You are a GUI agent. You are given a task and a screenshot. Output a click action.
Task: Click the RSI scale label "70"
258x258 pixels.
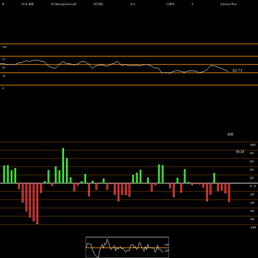[x=4, y=59]
